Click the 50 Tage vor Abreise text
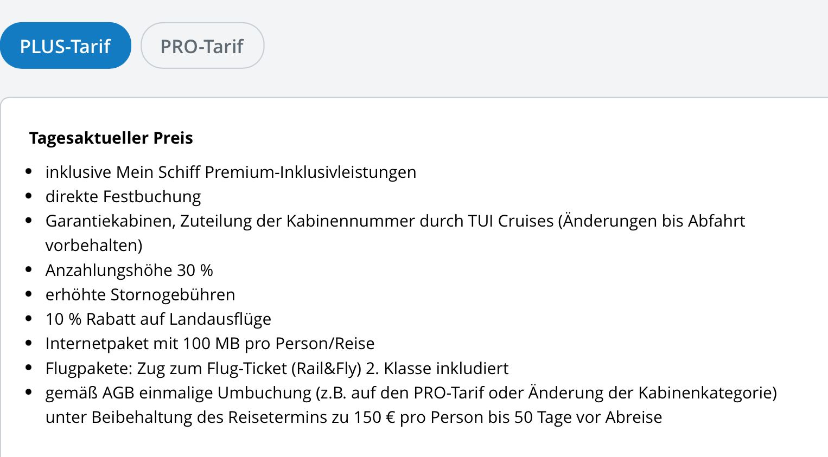This screenshot has width=828, height=457. pos(588,417)
